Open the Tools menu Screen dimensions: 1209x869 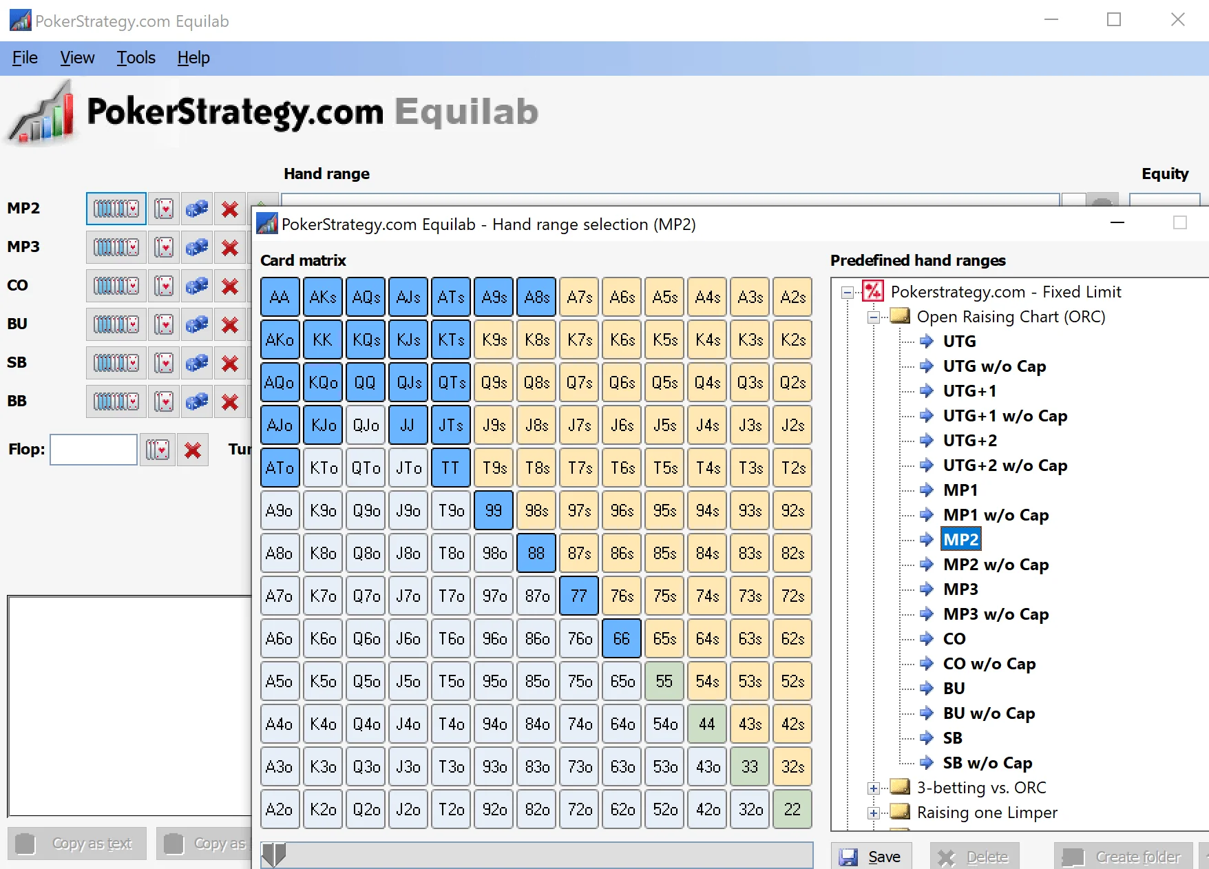(x=135, y=58)
